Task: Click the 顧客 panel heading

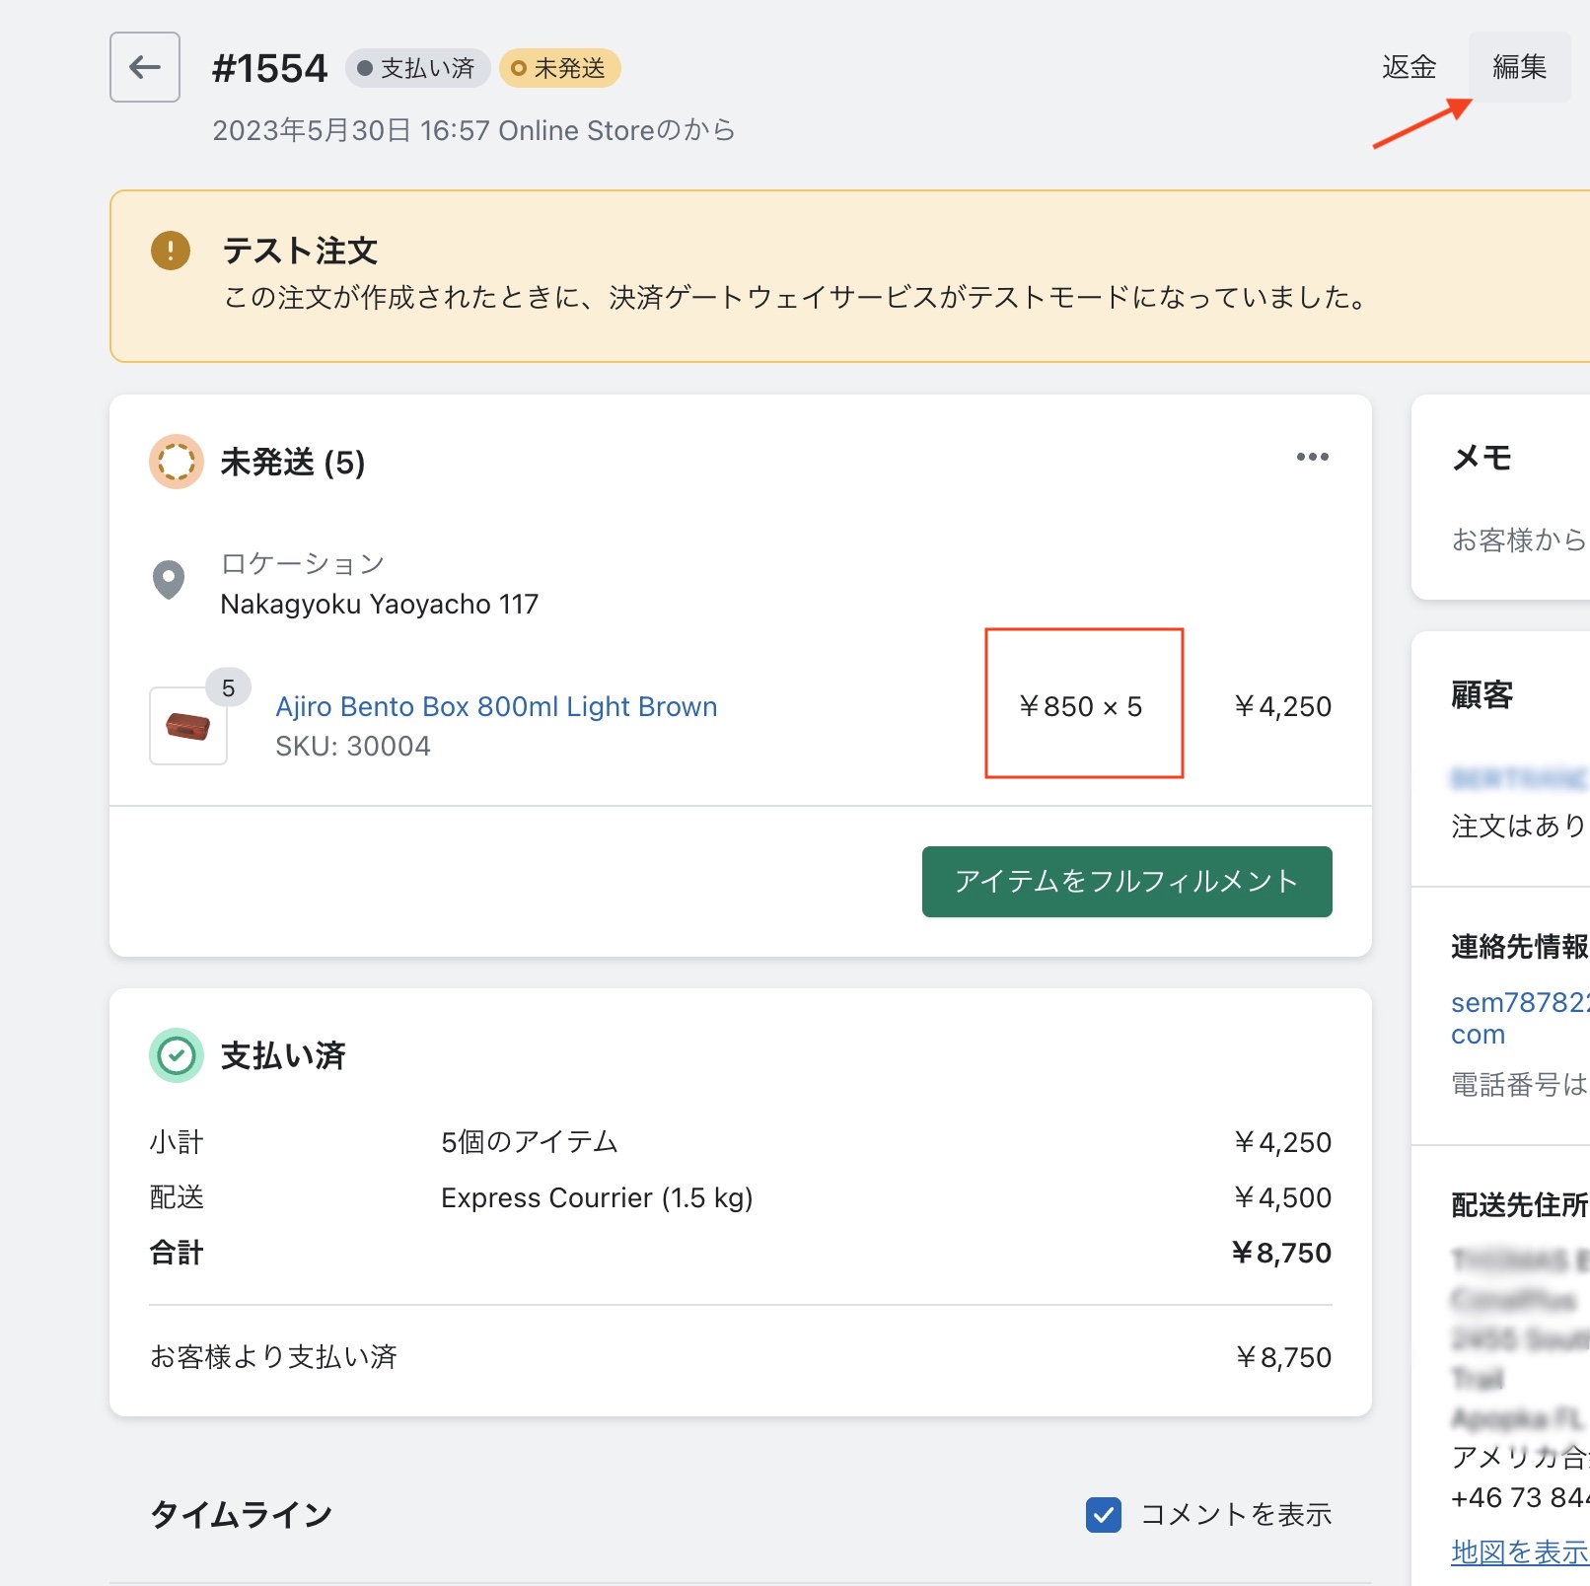Action: (1482, 694)
